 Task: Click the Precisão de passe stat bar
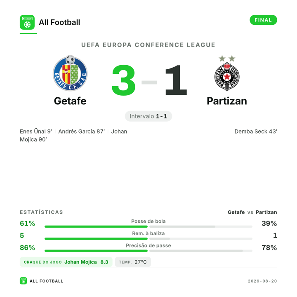148,251
